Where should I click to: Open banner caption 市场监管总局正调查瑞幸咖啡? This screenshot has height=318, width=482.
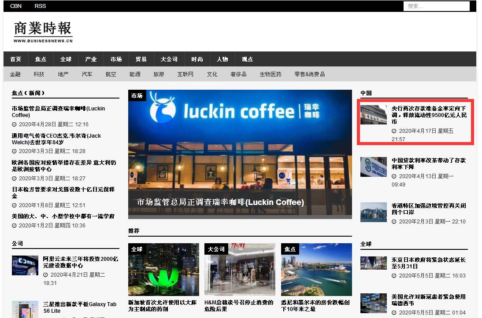[220, 202]
